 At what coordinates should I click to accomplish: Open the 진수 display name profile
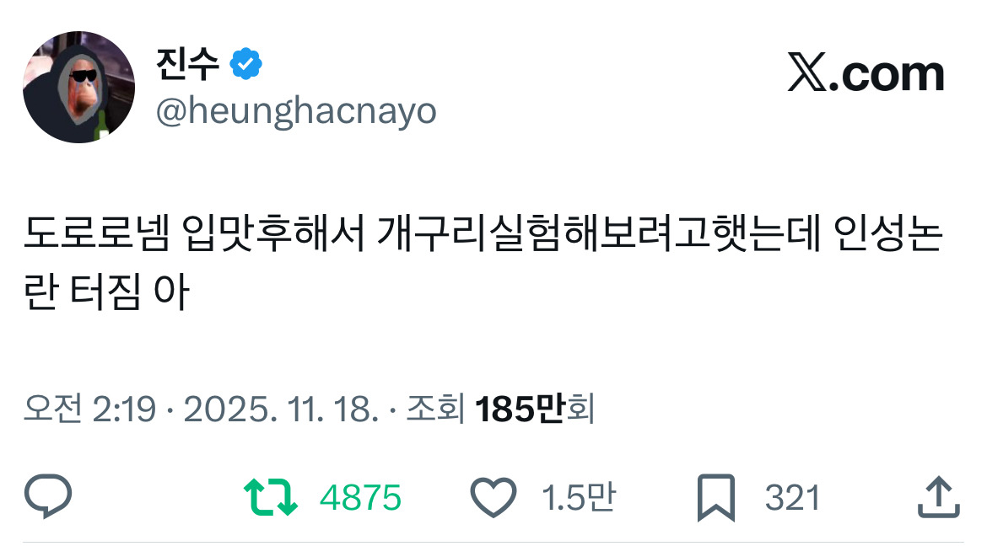187,63
